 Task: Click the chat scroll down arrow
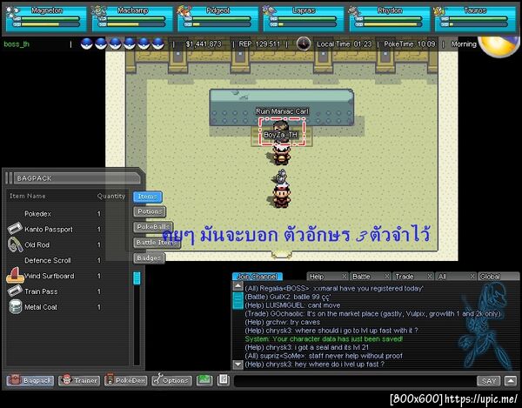(x=238, y=365)
